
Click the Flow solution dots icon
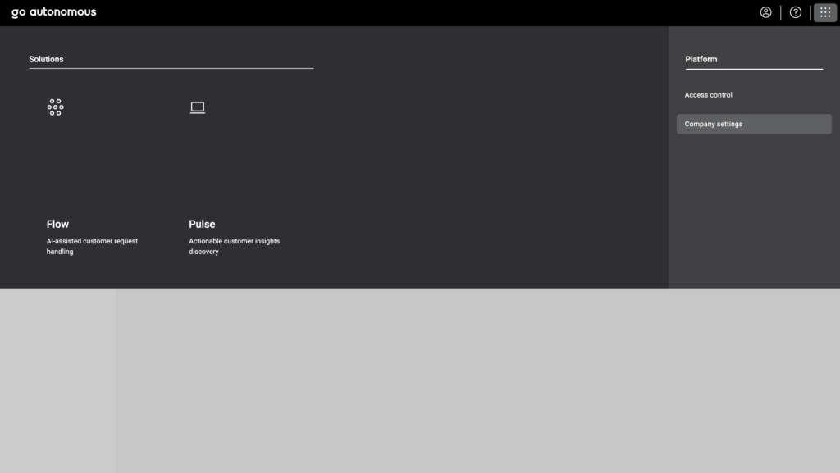click(x=55, y=107)
